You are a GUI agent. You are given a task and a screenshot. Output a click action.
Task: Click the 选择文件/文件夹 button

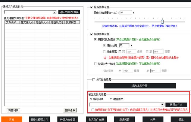(x=69, y=12)
